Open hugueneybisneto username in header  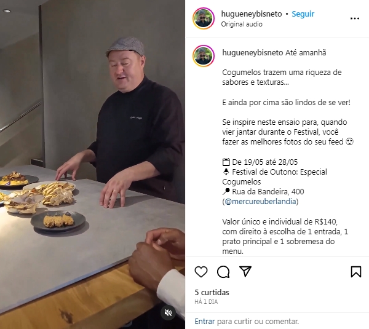coord(252,14)
